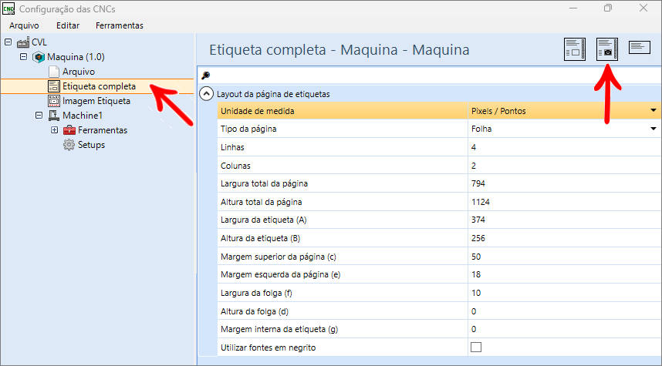The height and width of the screenshot is (366, 662).
Task: Click the Linhas property label
Action: [x=232, y=147]
